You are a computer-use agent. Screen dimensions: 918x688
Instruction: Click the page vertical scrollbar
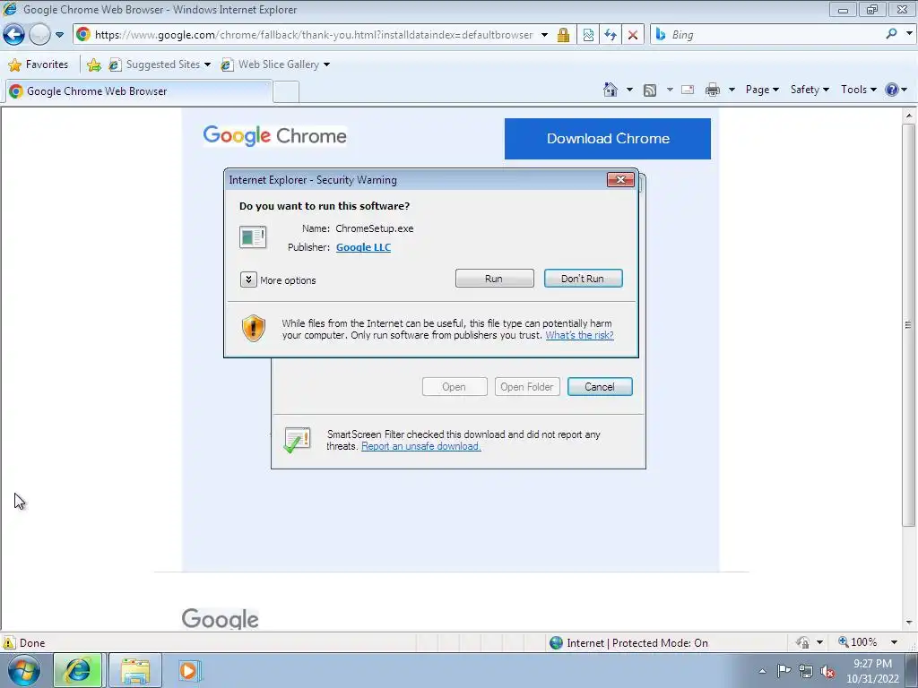[908, 324]
